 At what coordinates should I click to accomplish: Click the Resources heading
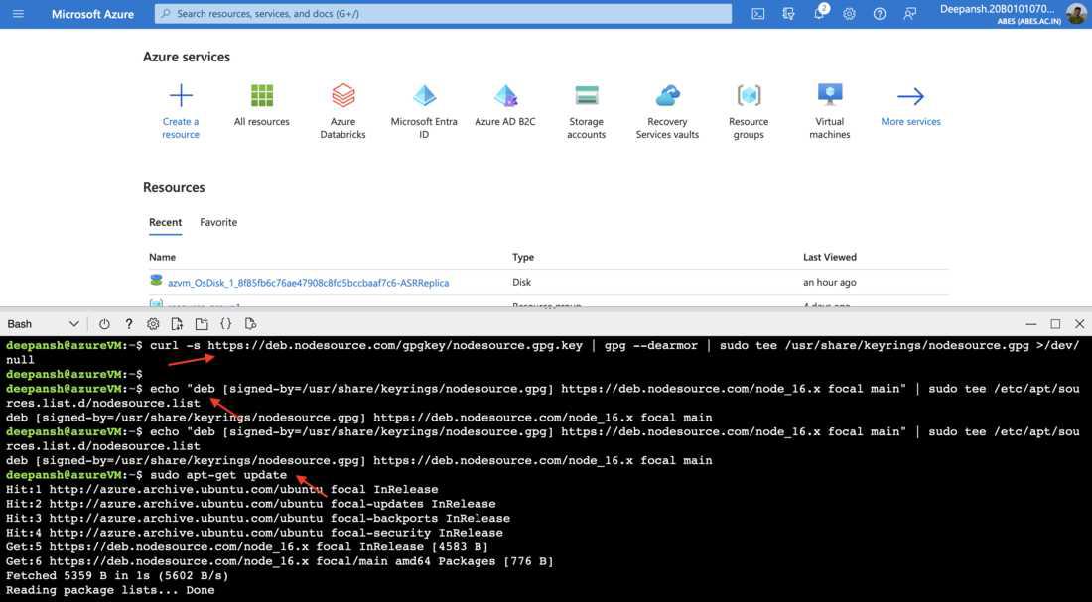click(x=174, y=187)
